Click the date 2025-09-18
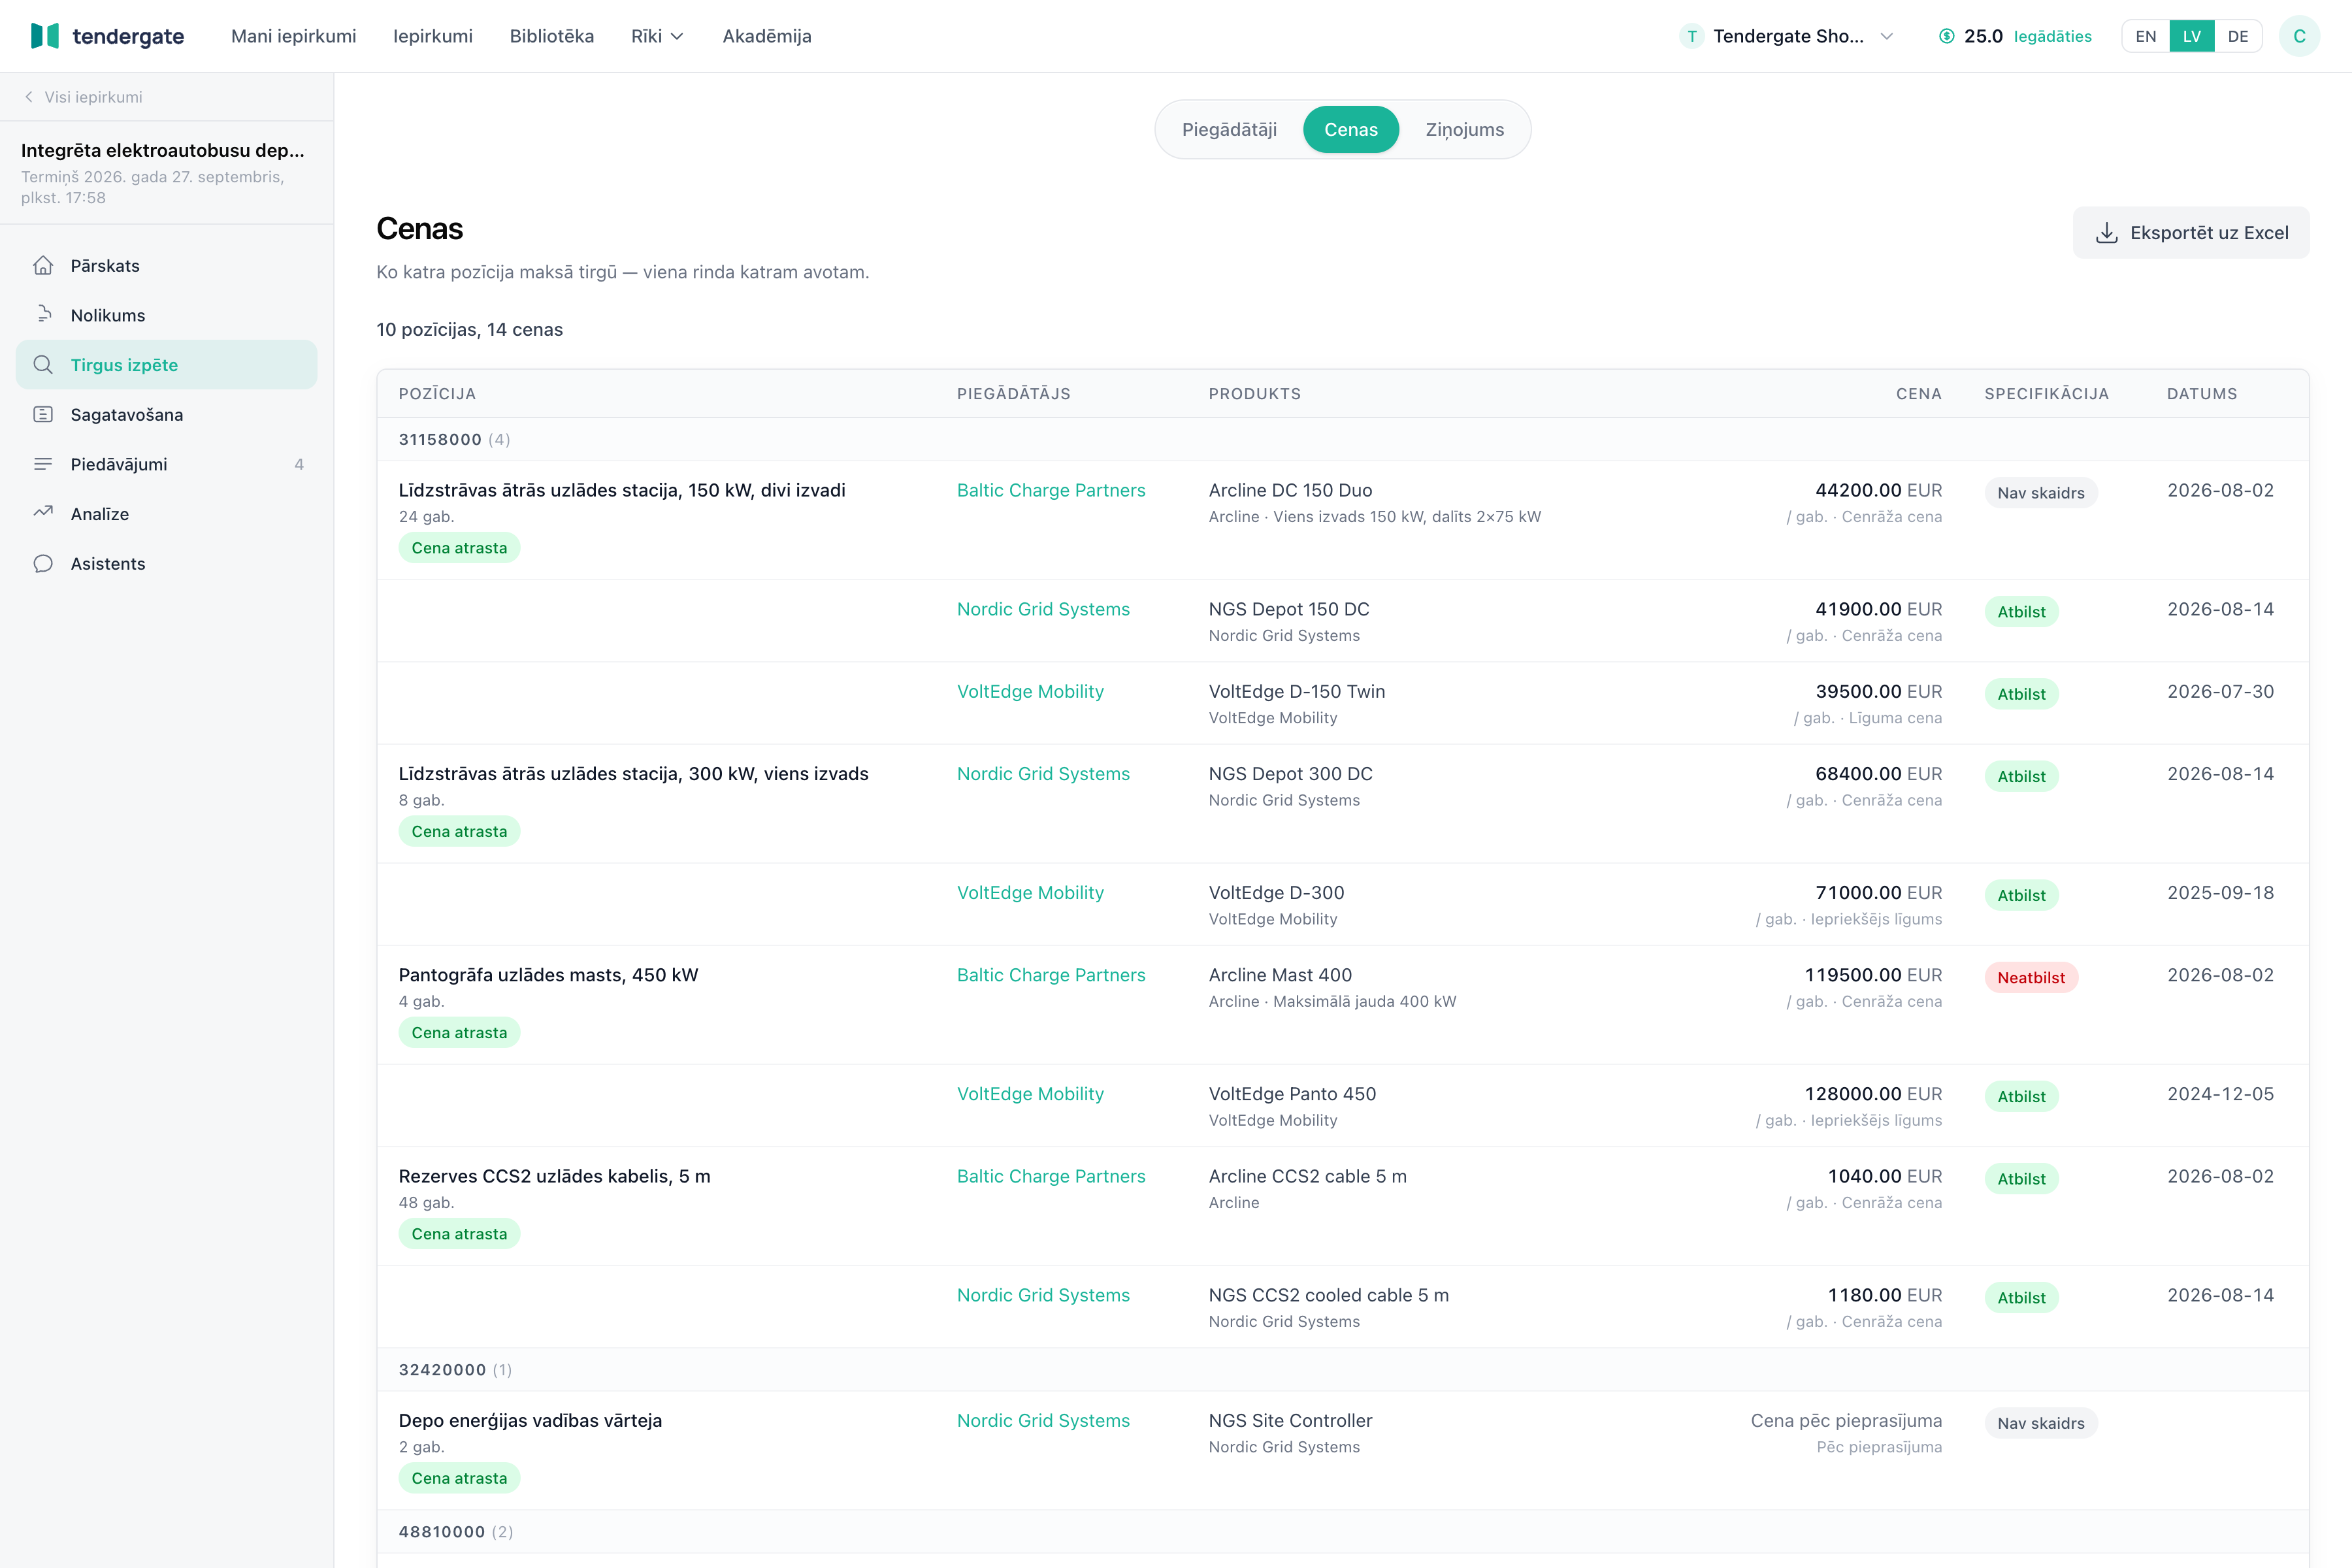Viewport: 2352px width, 1568px height. pyautogui.click(x=2220, y=892)
